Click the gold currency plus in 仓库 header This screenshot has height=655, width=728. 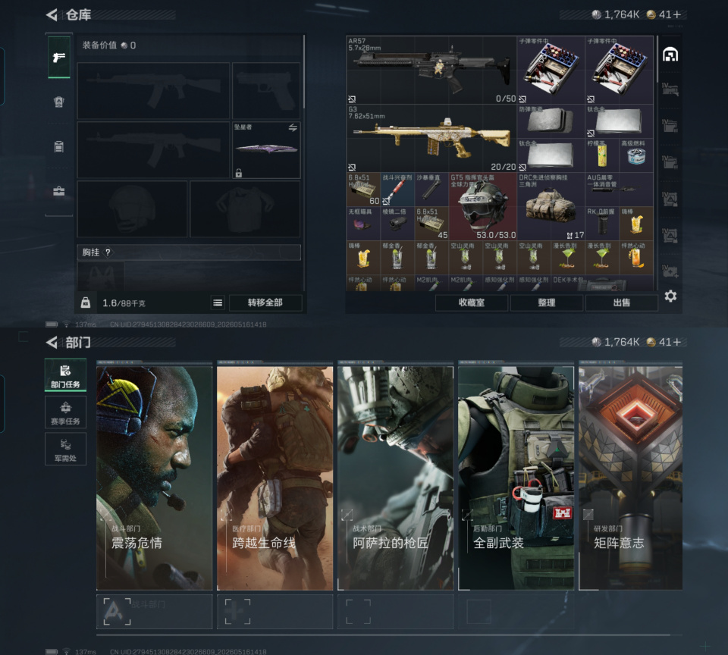(677, 15)
